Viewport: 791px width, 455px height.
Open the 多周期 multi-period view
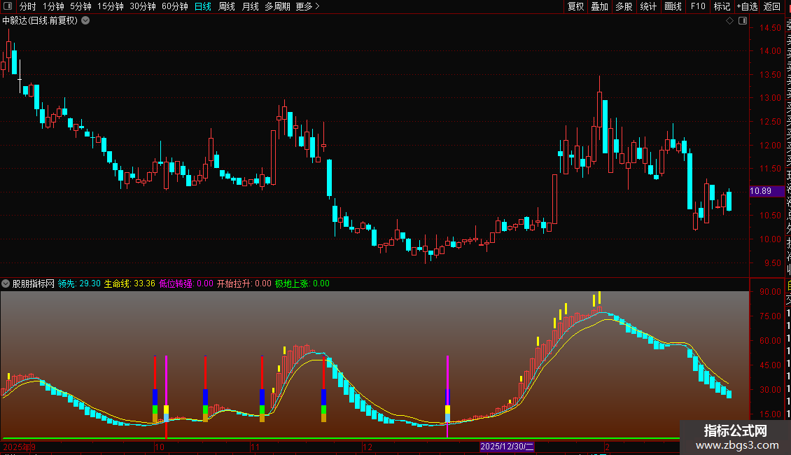click(x=277, y=6)
